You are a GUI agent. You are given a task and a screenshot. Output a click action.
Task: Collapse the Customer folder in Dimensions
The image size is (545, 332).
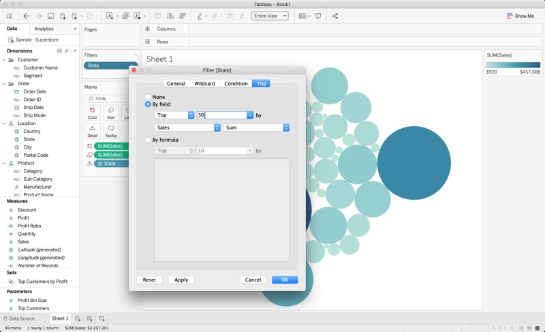click(x=5, y=60)
